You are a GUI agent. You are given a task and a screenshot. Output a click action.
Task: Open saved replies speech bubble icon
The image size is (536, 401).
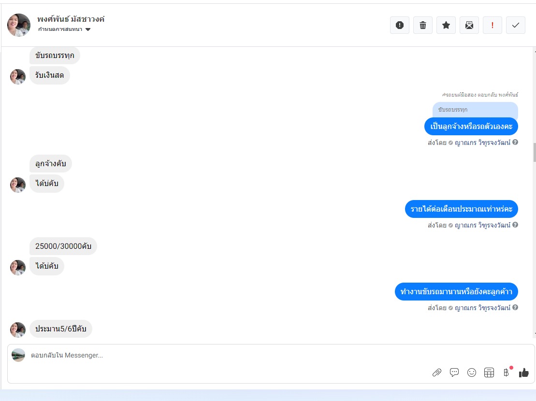[x=454, y=372]
